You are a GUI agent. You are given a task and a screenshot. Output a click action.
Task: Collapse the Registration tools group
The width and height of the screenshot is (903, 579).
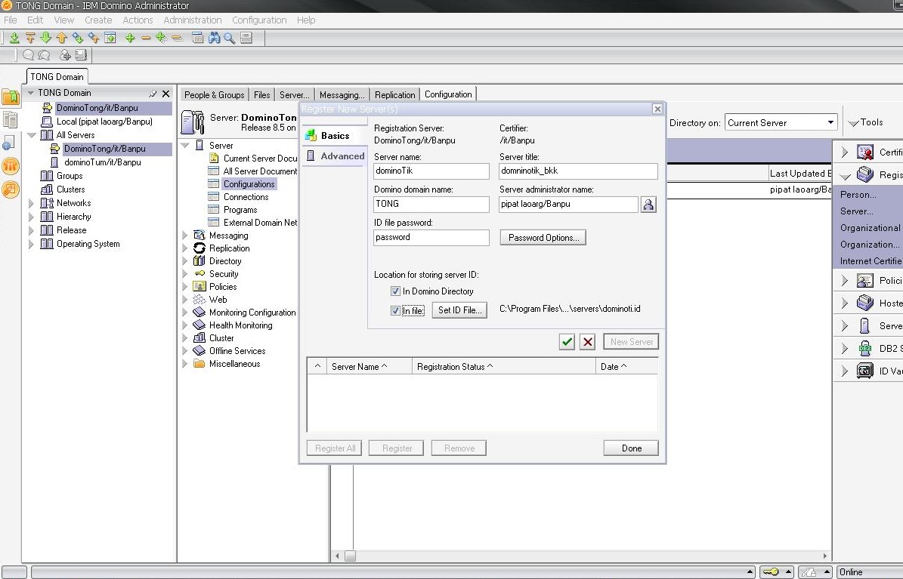[845, 176]
